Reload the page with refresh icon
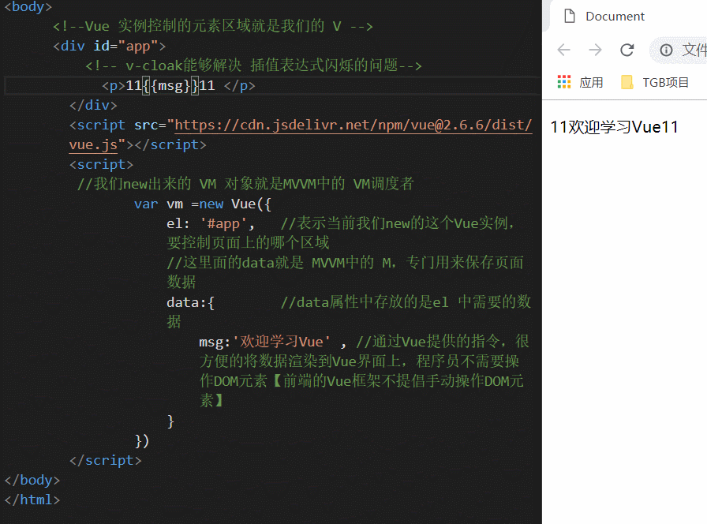Screen dimensions: 707x524 pos(627,50)
